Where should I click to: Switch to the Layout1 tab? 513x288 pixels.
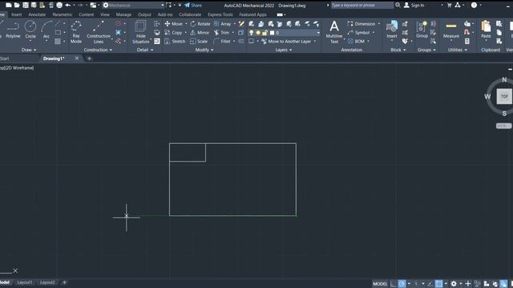point(25,282)
